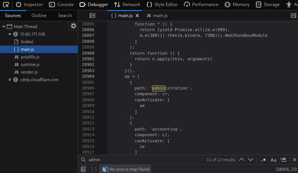This screenshot has width=298, height=173.
Task: Open the Inspector tab
Action: (x=29, y=5)
